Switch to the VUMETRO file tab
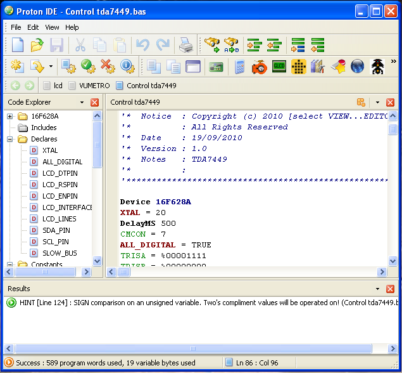 pyautogui.click(x=90, y=85)
